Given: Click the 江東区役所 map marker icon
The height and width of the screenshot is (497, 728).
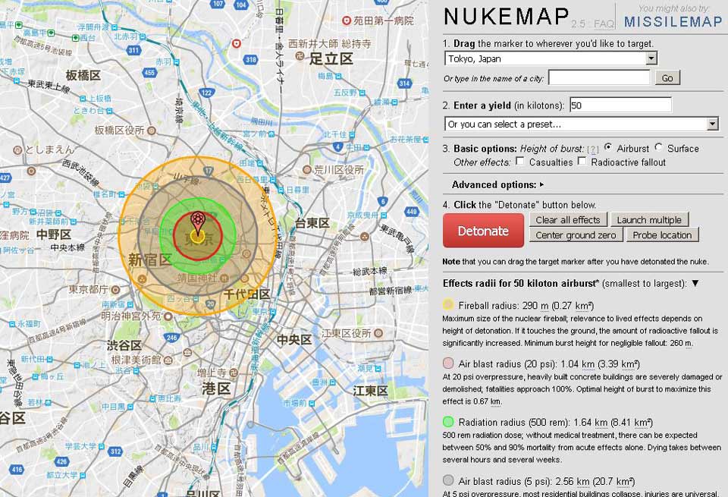Looking at the screenshot, I should click(x=378, y=333).
